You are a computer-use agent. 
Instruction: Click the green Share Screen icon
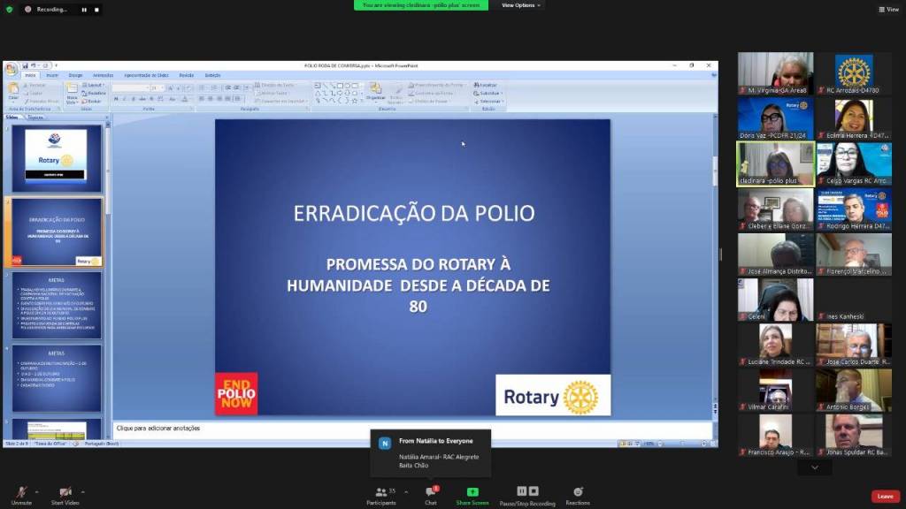472,492
